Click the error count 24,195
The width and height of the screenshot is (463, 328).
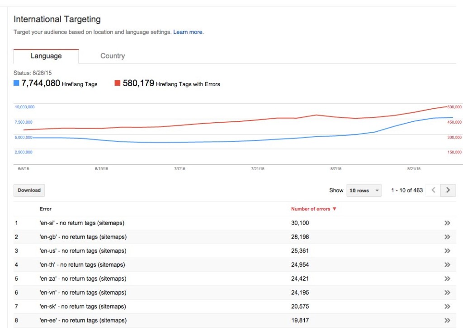[300, 292]
